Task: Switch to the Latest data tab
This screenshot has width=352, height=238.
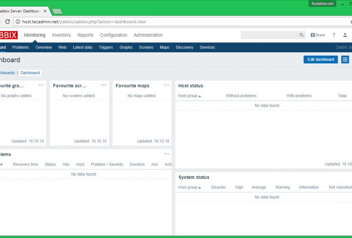Action: click(82, 48)
